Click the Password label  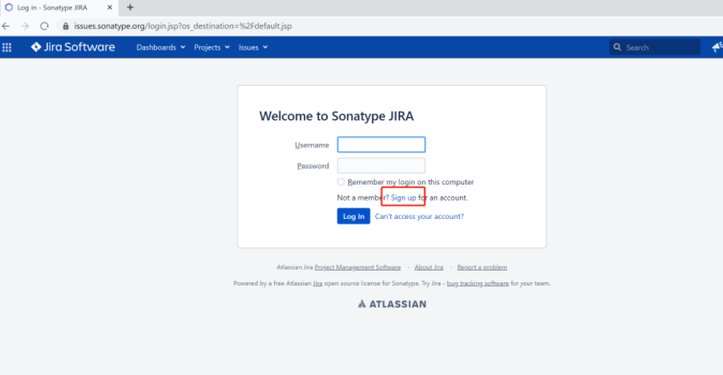point(313,166)
